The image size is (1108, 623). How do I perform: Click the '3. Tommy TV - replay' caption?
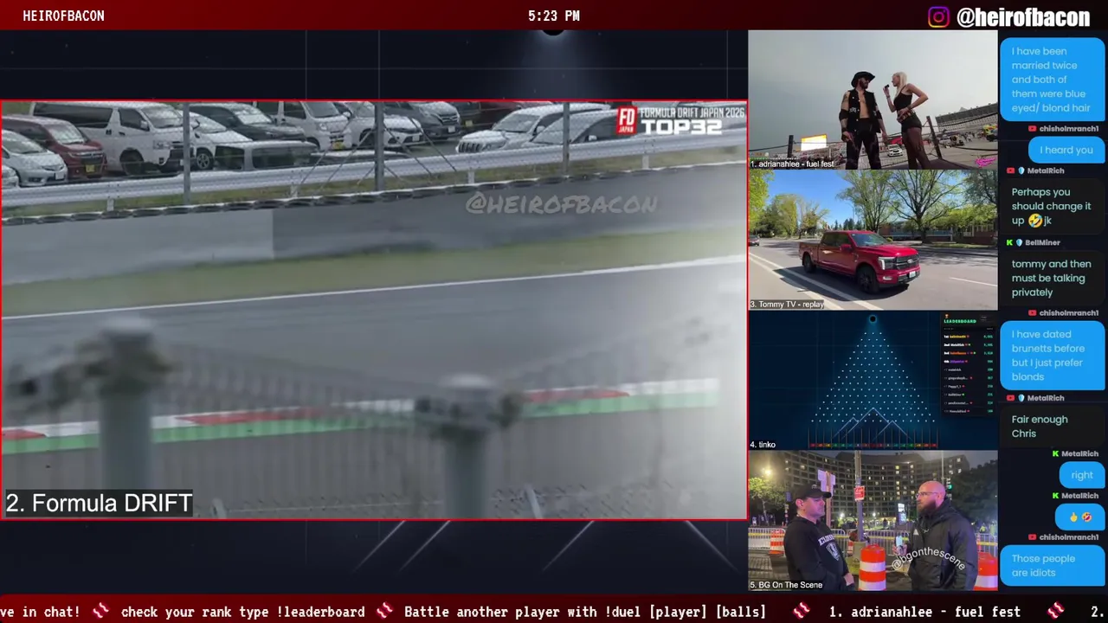tap(787, 305)
